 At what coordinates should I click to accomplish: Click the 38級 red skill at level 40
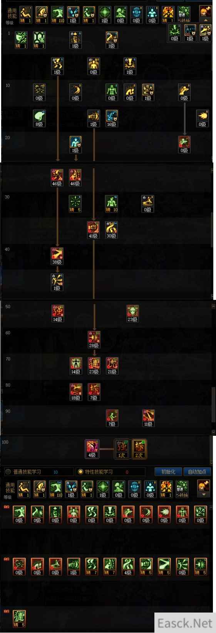coord(57,256)
